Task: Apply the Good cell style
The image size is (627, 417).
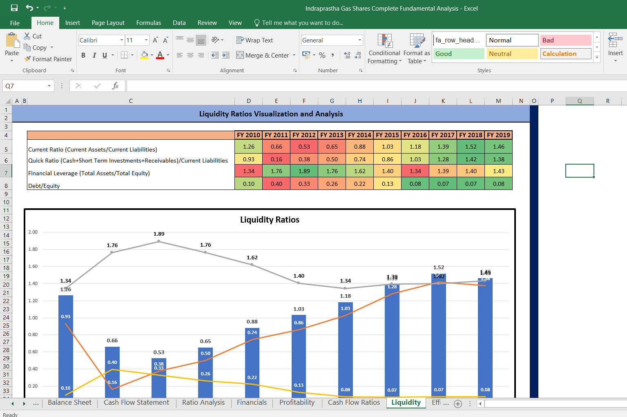Action: click(x=459, y=54)
